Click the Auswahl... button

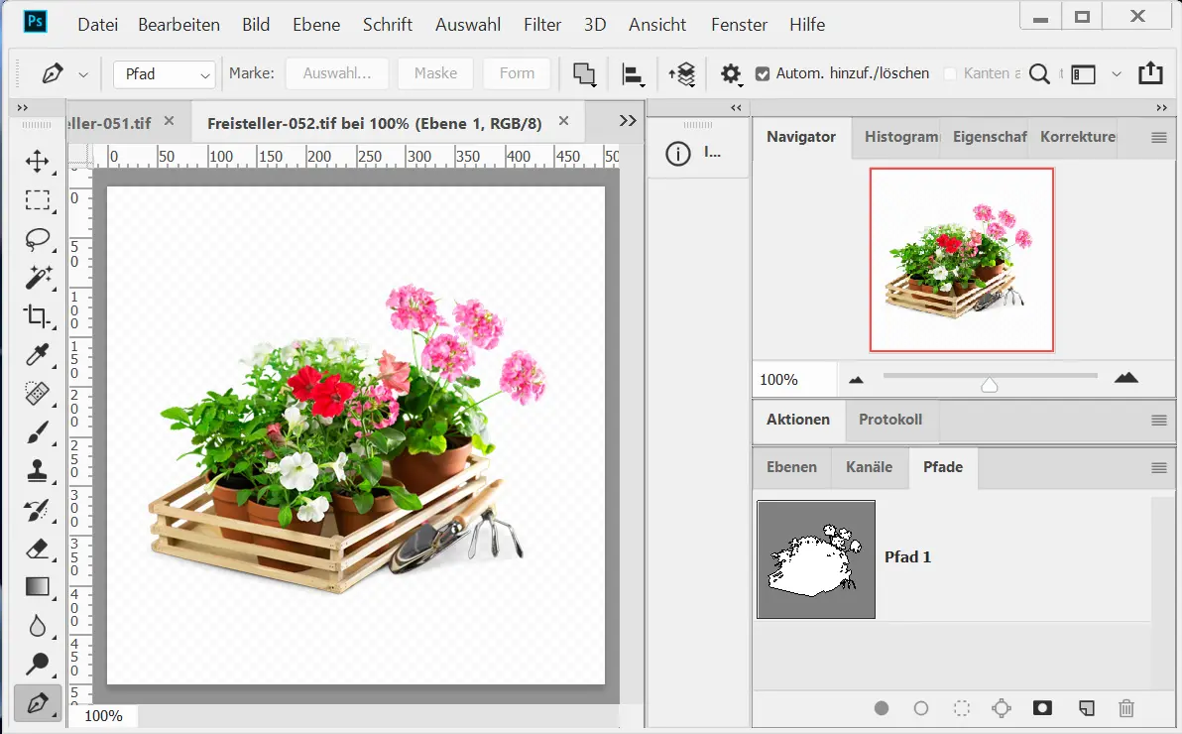(x=336, y=73)
